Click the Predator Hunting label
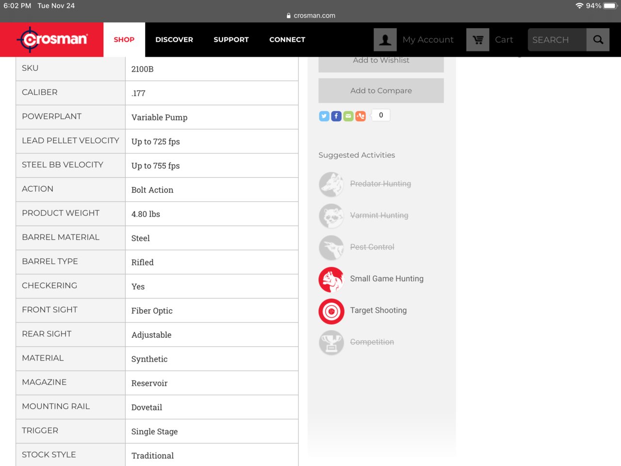Image resolution: width=621 pixels, height=466 pixels. pos(380,183)
